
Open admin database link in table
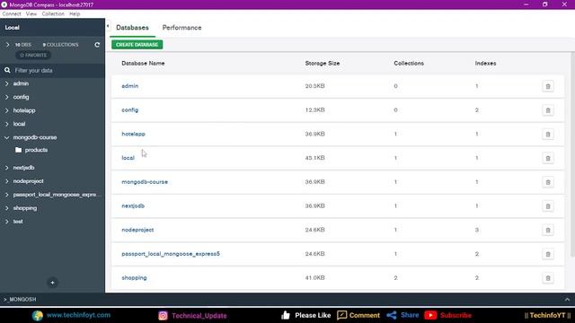click(129, 86)
